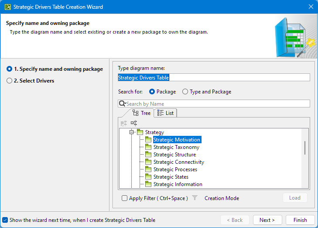Click the search magnifier icon
The height and width of the screenshot is (228, 318).
(122, 104)
